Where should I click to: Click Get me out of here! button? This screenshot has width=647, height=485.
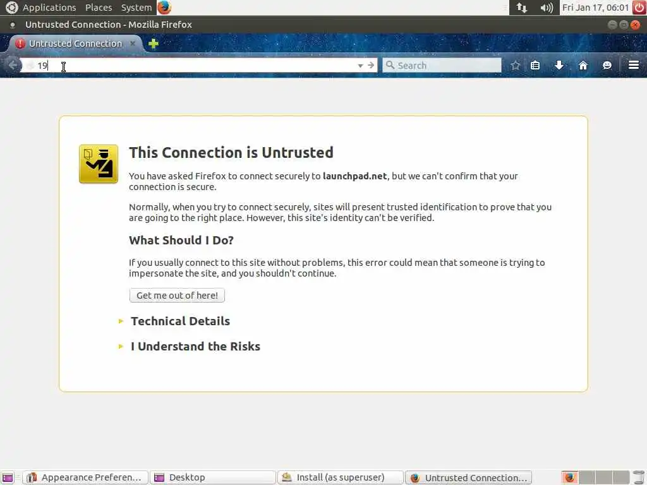coord(177,296)
